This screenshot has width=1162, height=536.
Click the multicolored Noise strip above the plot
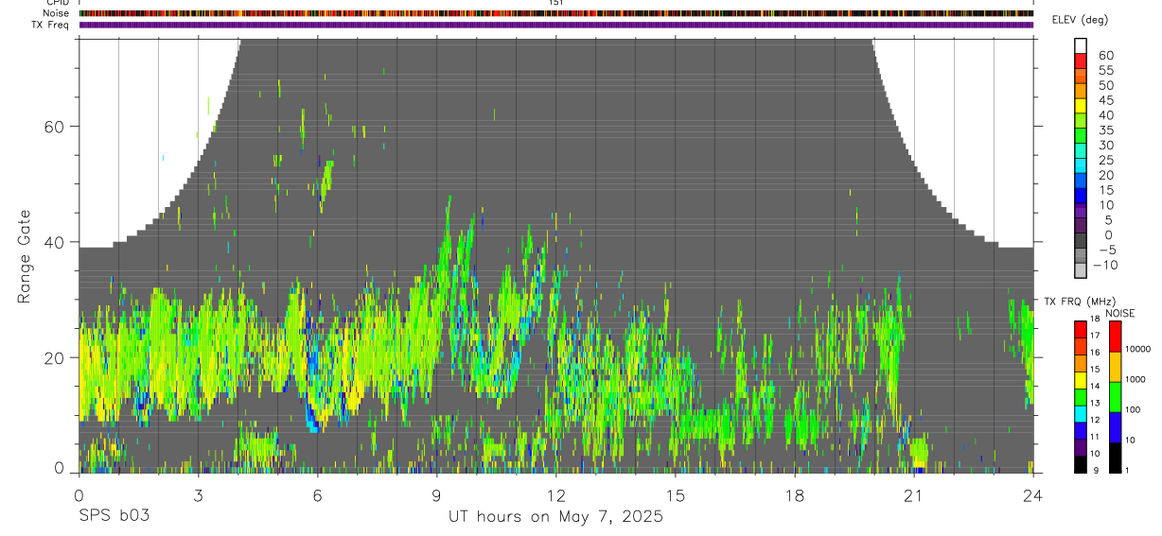coord(556,13)
